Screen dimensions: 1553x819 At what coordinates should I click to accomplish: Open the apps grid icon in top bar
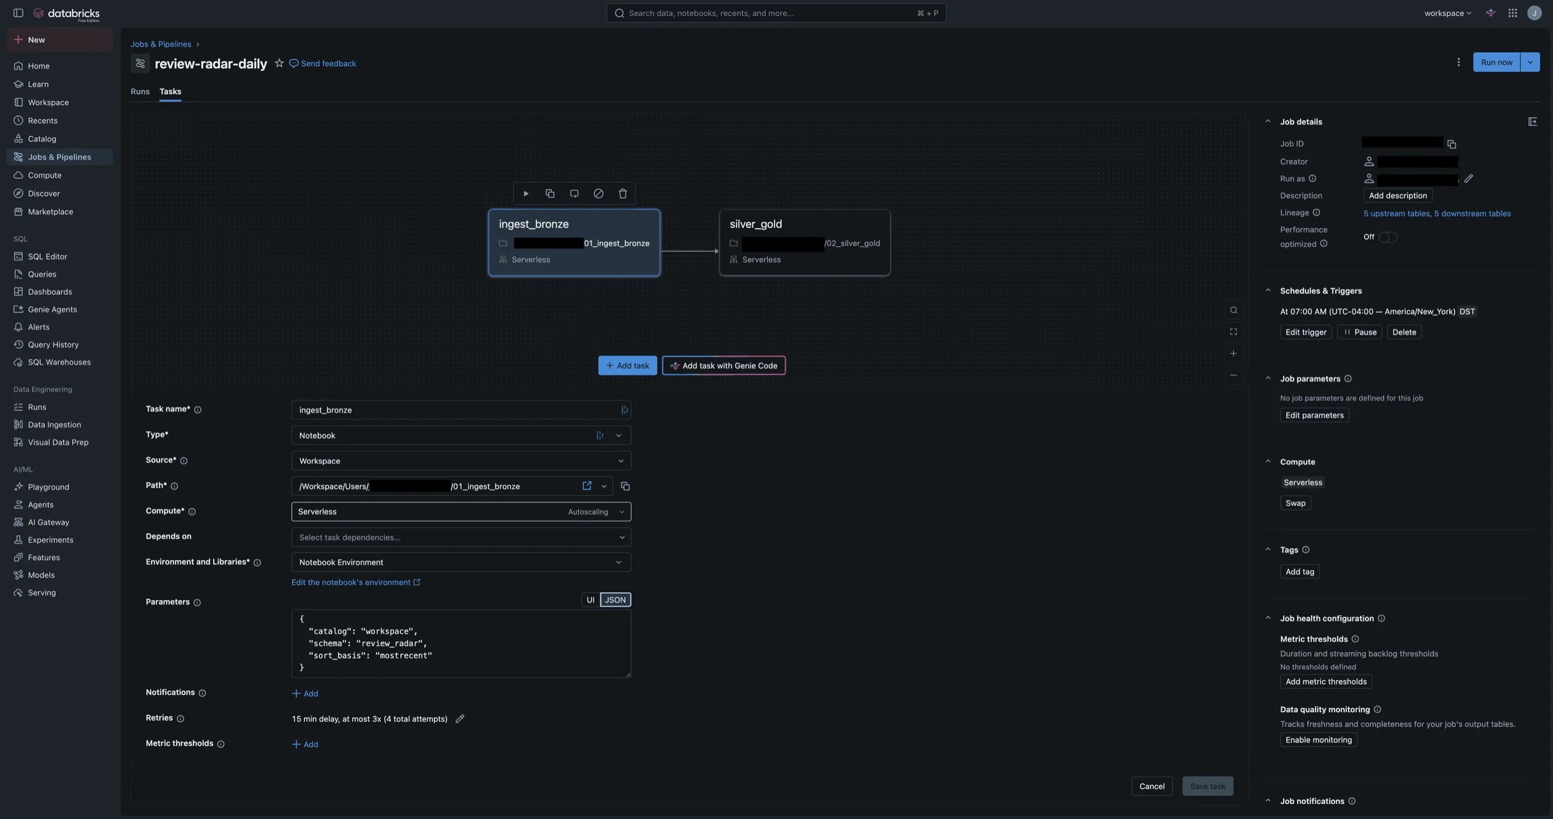click(1512, 13)
